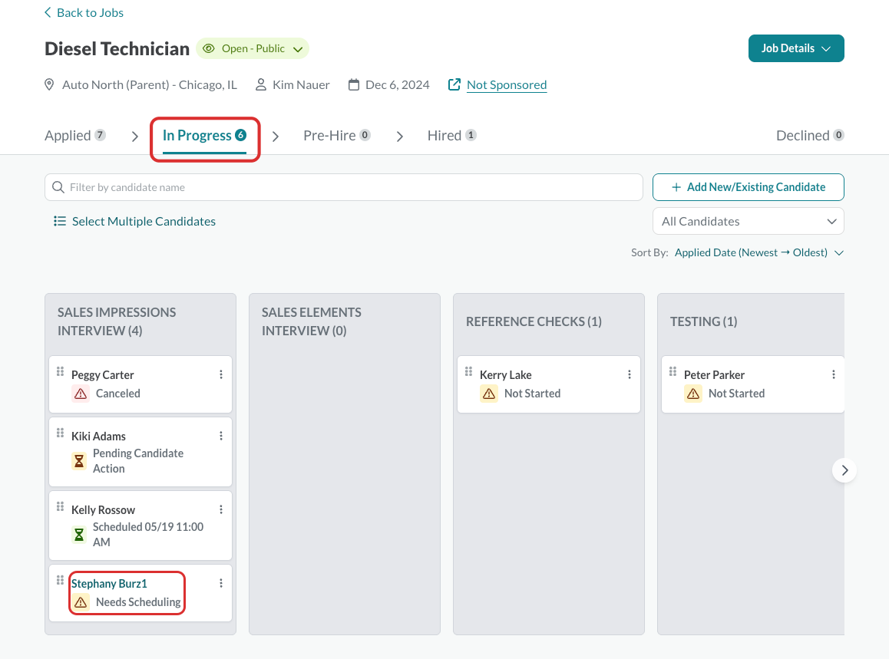The height and width of the screenshot is (659, 889).
Task: Switch to the Declined tab
Action: [x=810, y=136]
